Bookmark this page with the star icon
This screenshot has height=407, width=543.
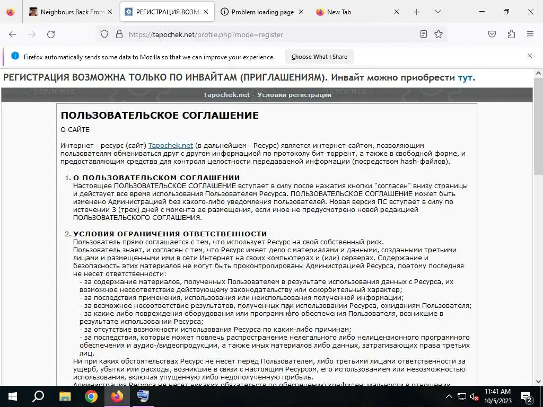439,34
